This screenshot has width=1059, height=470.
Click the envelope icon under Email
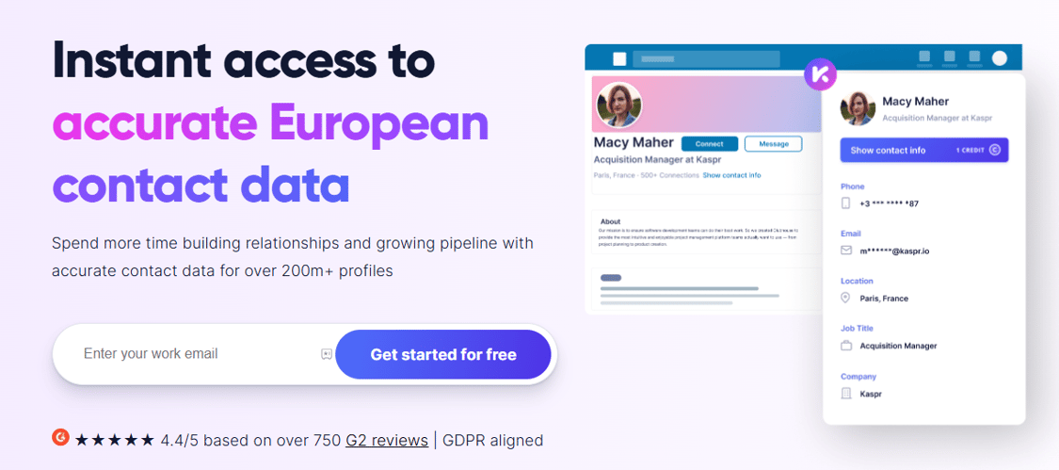pyautogui.click(x=846, y=251)
